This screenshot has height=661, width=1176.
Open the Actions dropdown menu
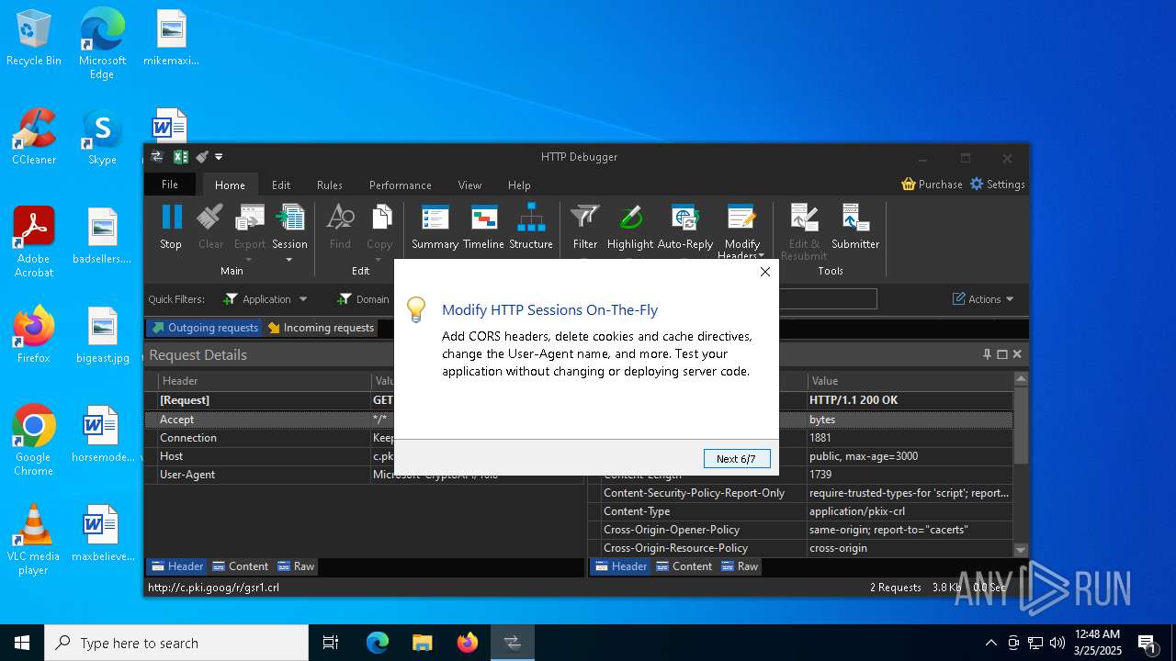tap(983, 299)
